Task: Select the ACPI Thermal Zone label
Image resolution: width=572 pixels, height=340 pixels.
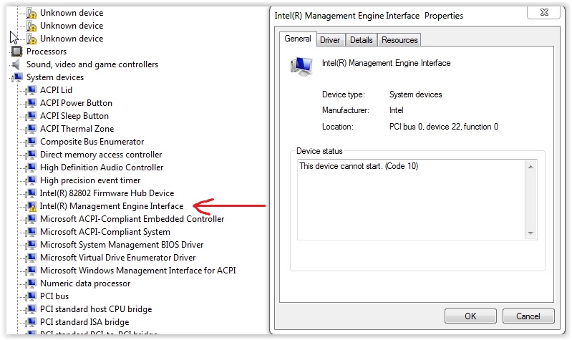Action: pyautogui.click(x=77, y=129)
